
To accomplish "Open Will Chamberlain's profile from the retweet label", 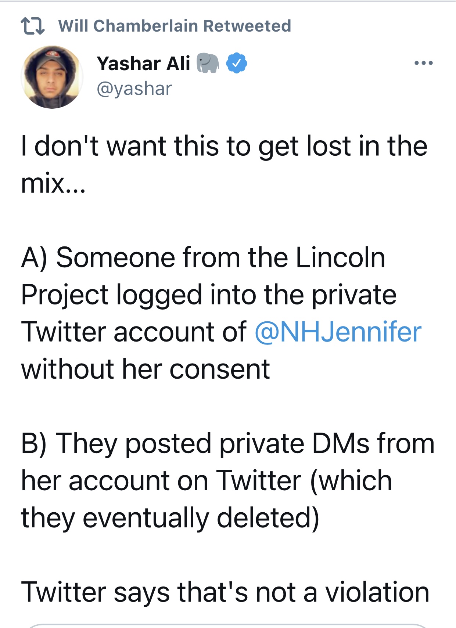I will (x=128, y=26).
